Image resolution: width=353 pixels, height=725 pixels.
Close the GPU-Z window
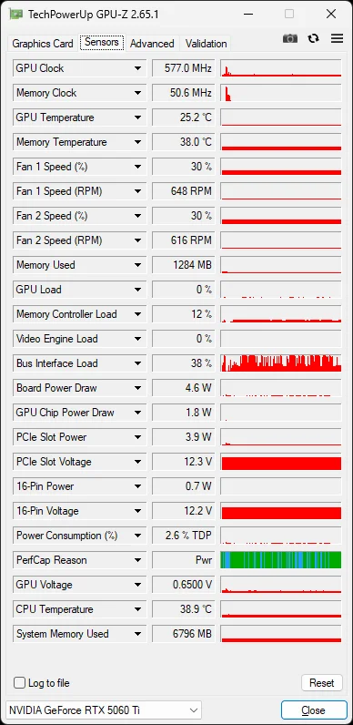point(331,14)
